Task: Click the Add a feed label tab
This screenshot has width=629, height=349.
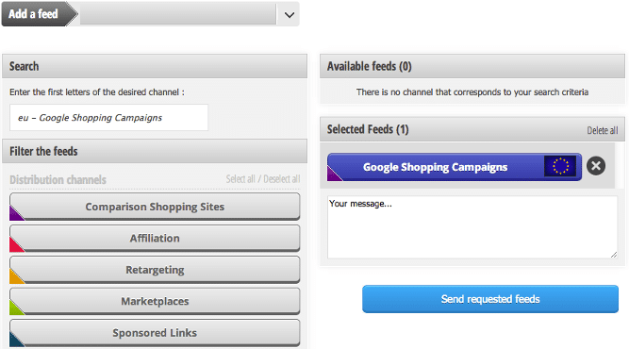Action: 34,14
